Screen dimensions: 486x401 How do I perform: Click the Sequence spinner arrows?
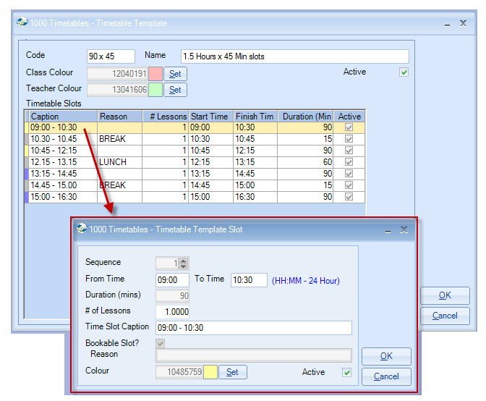(x=184, y=263)
